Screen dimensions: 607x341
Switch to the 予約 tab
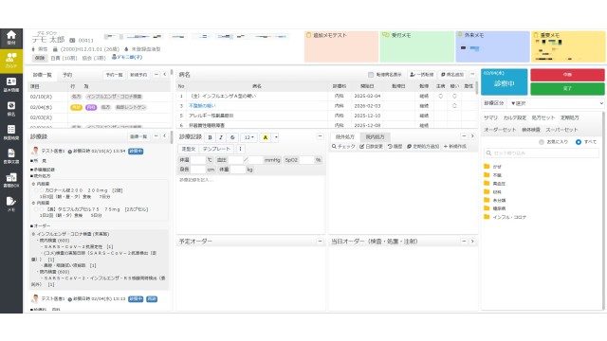coord(67,75)
